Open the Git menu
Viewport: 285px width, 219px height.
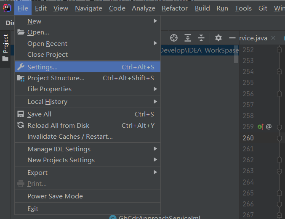pos(263,8)
